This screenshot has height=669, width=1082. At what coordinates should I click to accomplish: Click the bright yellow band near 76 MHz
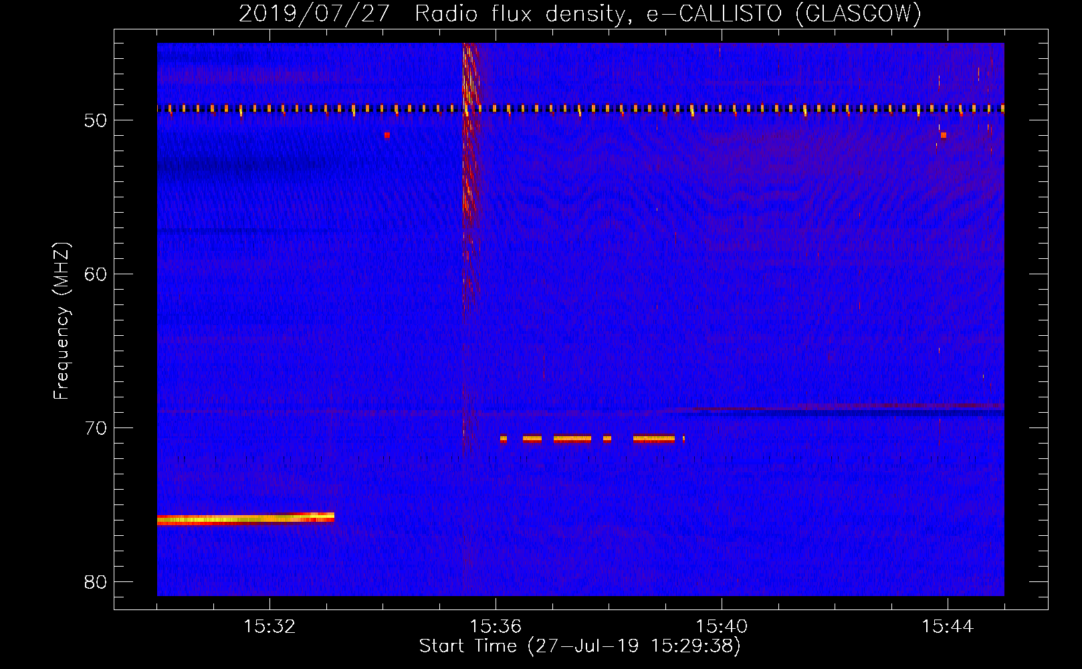245,519
